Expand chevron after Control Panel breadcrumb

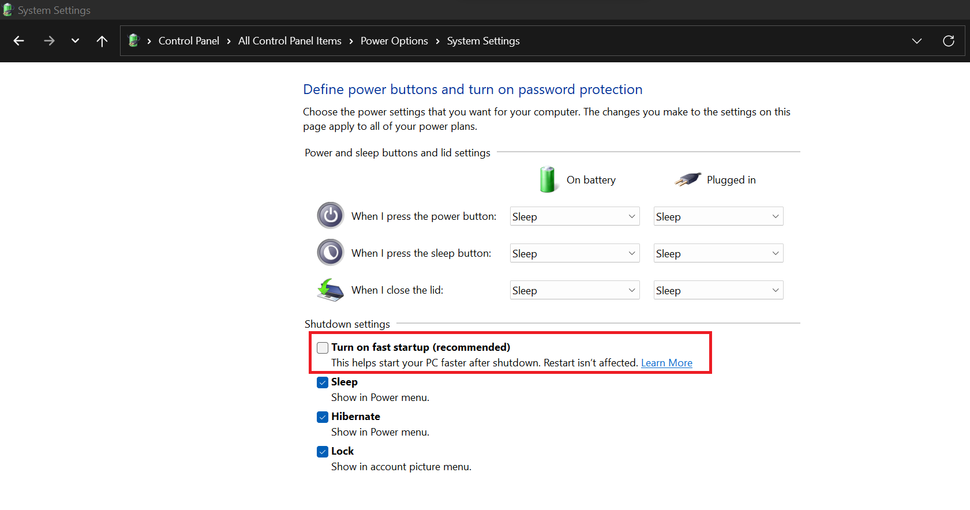(229, 41)
